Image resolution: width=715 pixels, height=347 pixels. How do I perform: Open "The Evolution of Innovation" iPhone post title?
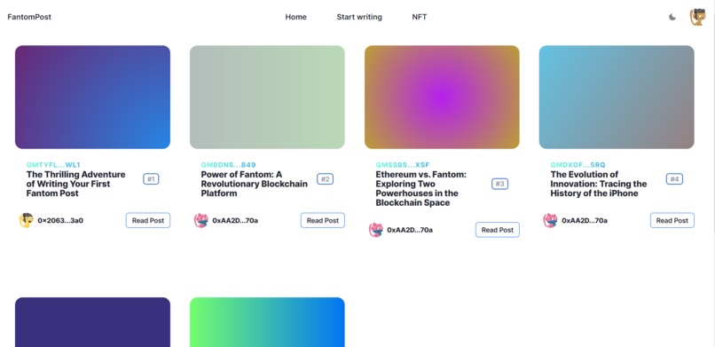(x=598, y=184)
